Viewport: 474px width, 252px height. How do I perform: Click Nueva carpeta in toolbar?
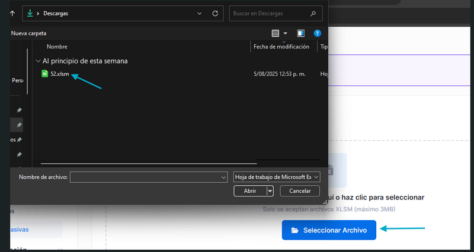[28, 33]
